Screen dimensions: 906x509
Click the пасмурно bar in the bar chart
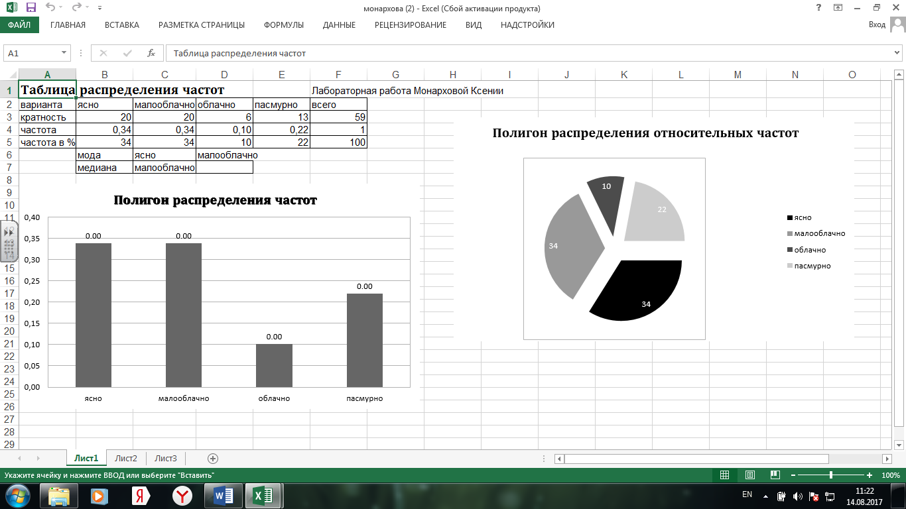coord(365,340)
